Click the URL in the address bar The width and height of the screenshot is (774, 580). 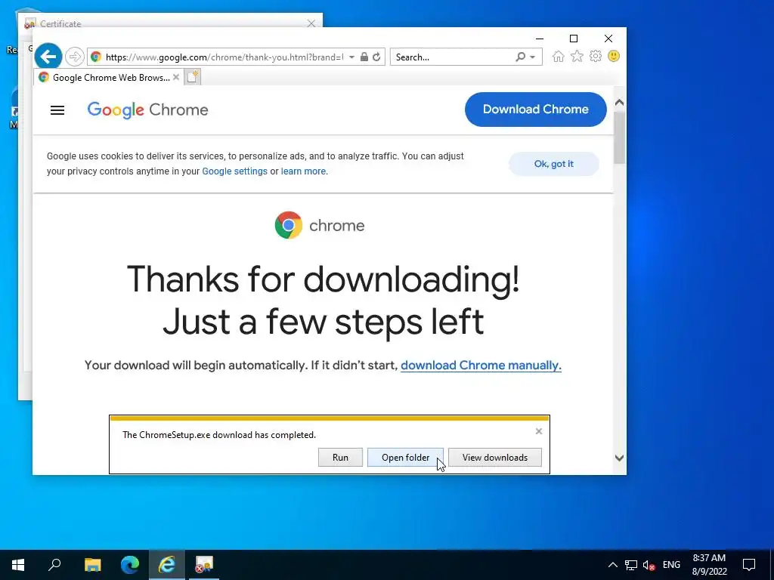pos(224,57)
